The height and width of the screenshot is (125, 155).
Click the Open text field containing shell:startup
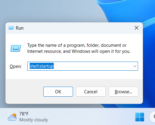(83, 66)
